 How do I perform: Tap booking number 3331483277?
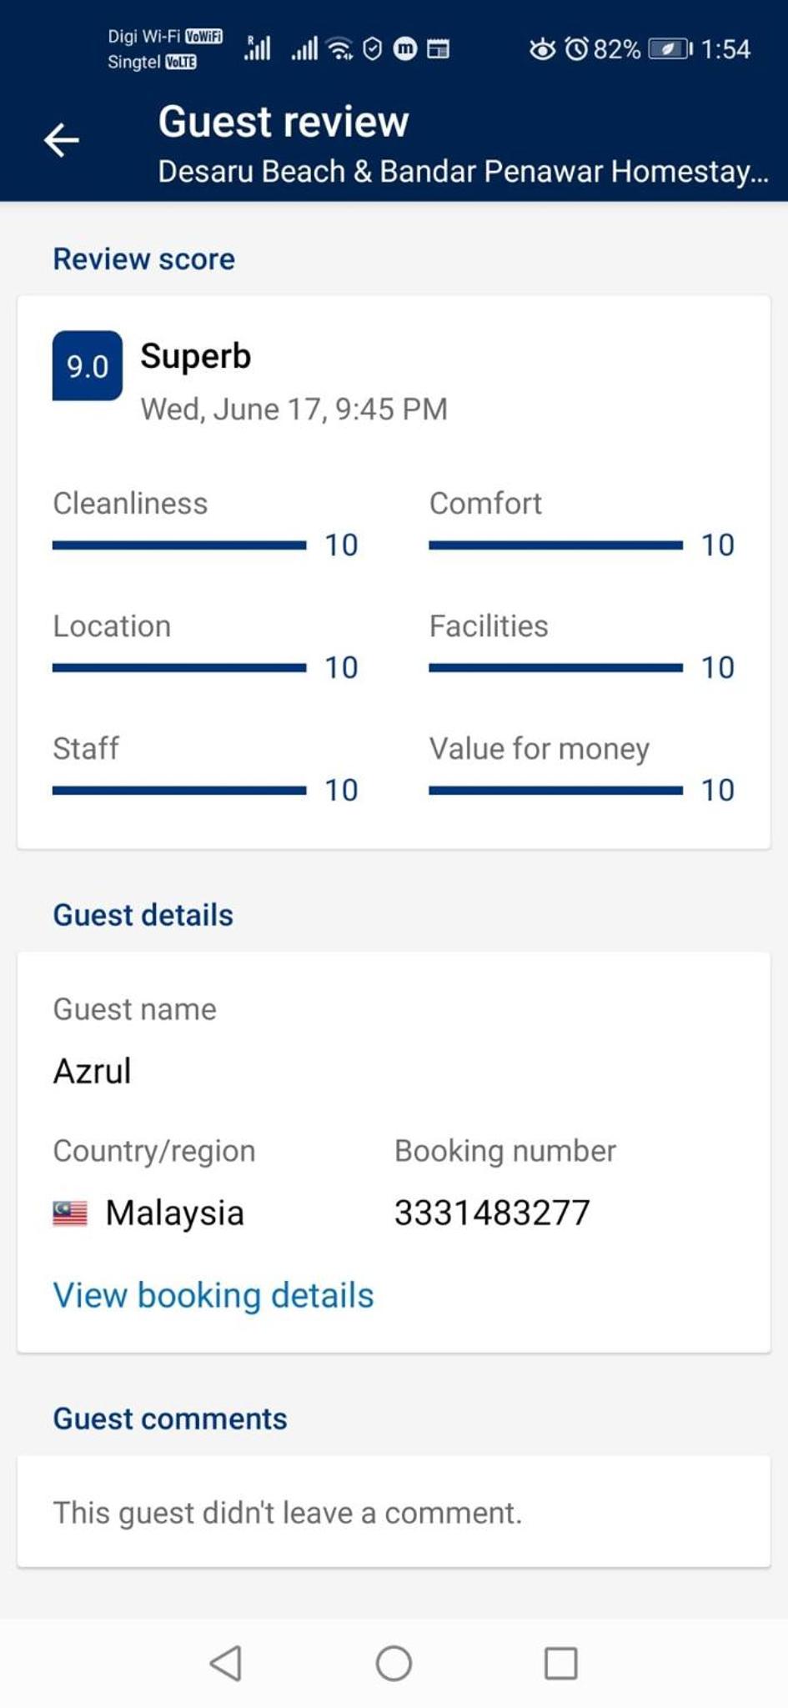(492, 1213)
